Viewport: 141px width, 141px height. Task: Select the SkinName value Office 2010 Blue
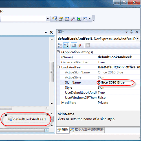(x=111, y=82)
